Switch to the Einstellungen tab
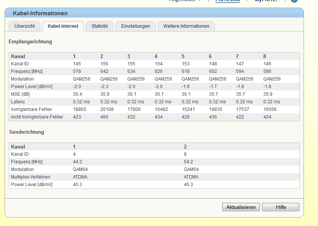Screen dimensions: 318x226 point(136,26)
